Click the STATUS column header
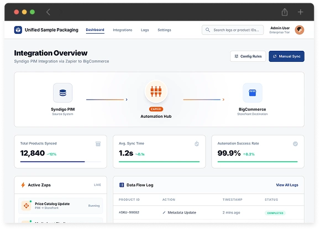320x230 pixels. point(271,200)
